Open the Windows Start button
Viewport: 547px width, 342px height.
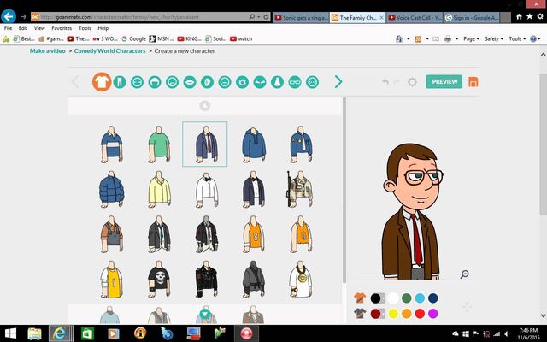pos(10,333)
